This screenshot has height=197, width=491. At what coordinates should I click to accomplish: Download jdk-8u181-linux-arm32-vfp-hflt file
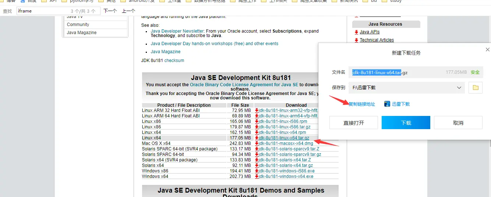point(288,110)
